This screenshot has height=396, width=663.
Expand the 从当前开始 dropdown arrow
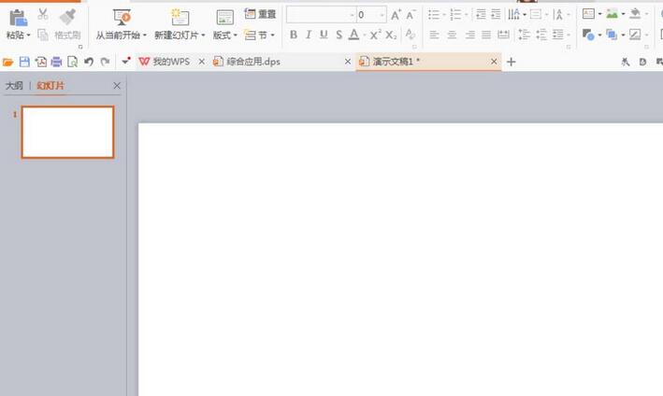(145, 35)
